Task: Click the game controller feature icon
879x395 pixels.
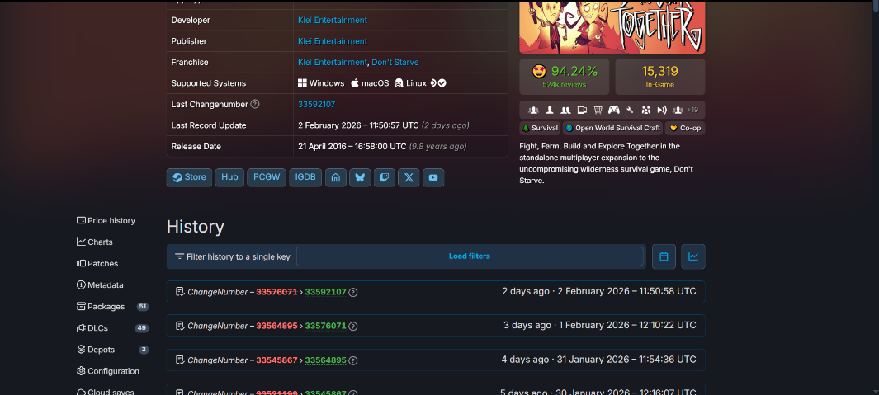Action: coord(613,110)
